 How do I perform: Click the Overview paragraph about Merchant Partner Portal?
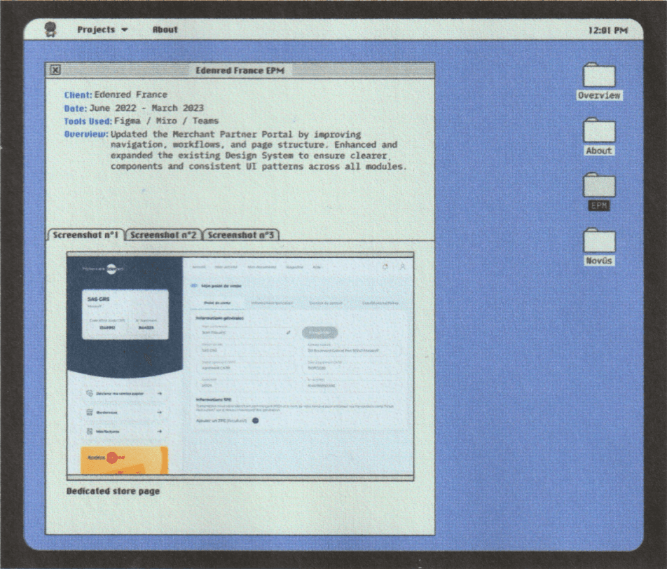click(x=259, y=150)
